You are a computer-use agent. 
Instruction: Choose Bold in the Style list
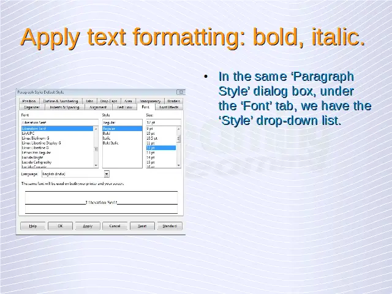coord(107,134)
